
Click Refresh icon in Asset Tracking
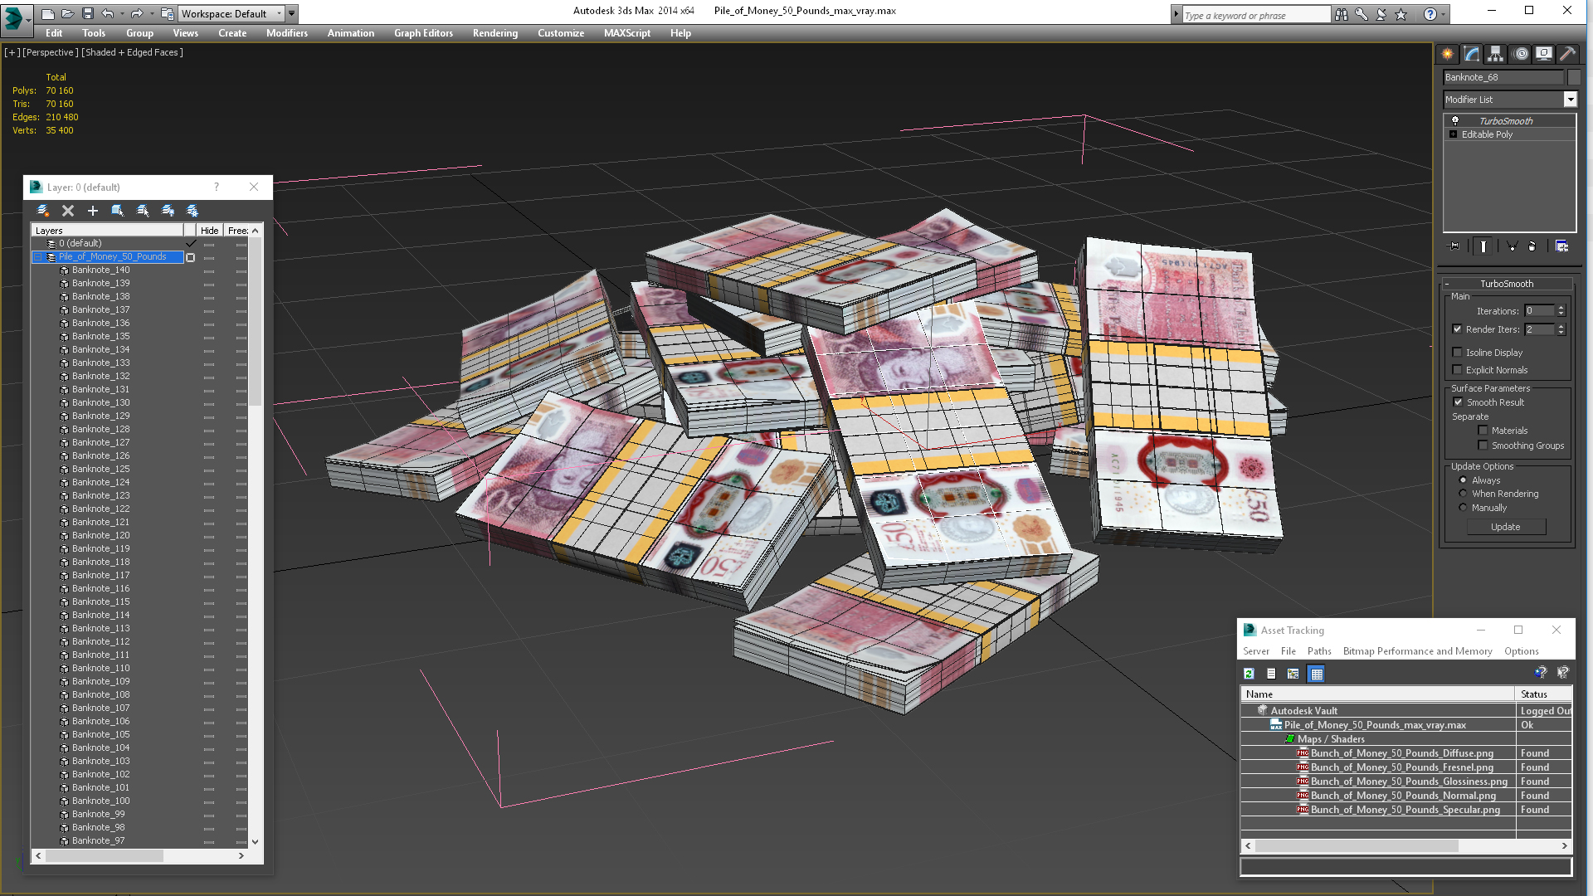point(1249,674)
